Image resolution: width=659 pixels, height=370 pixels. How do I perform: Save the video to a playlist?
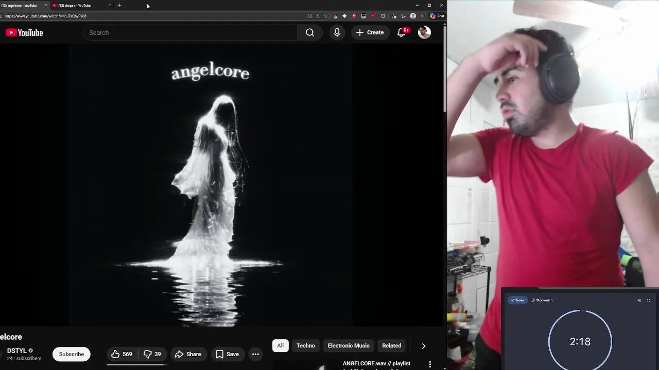(x=227, y=354)
